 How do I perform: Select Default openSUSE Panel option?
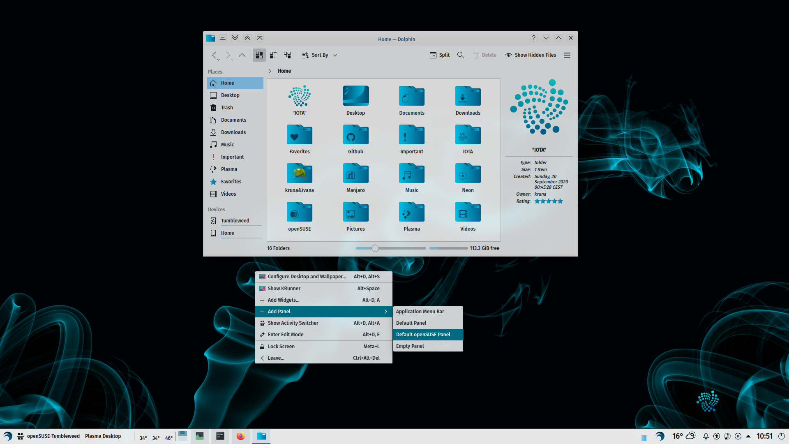coord(428,335)
